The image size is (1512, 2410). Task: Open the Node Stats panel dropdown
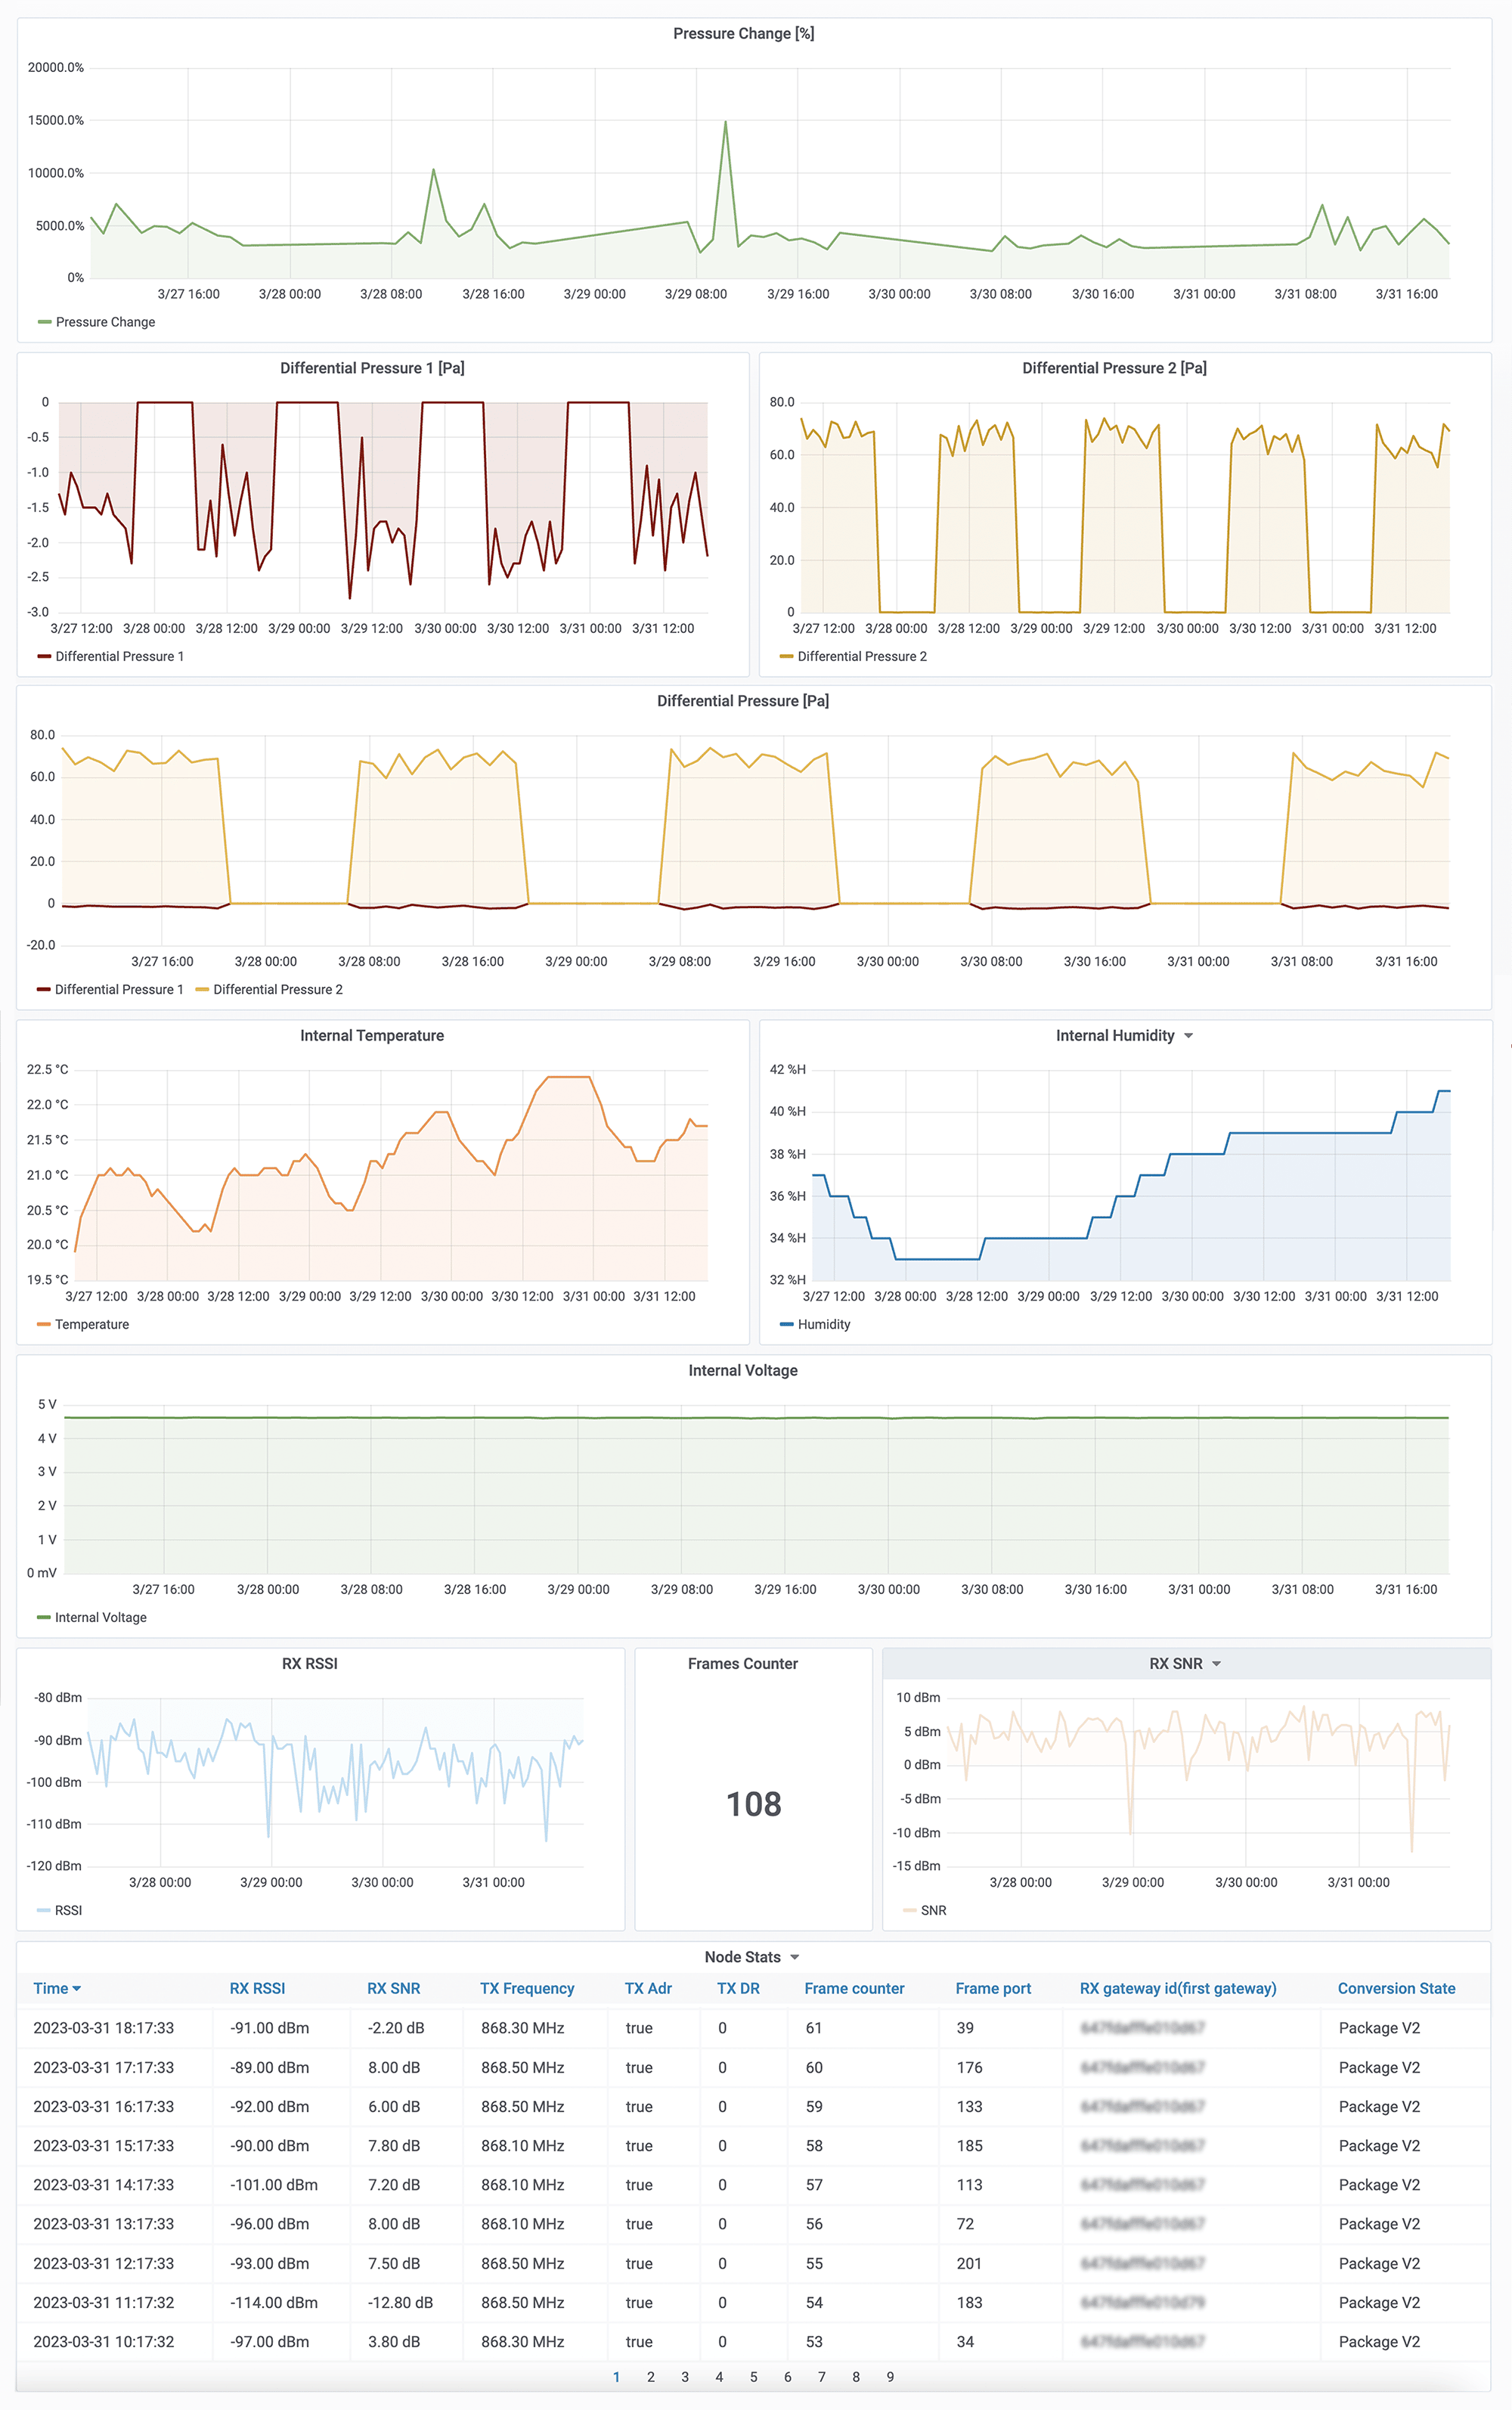795,1957
